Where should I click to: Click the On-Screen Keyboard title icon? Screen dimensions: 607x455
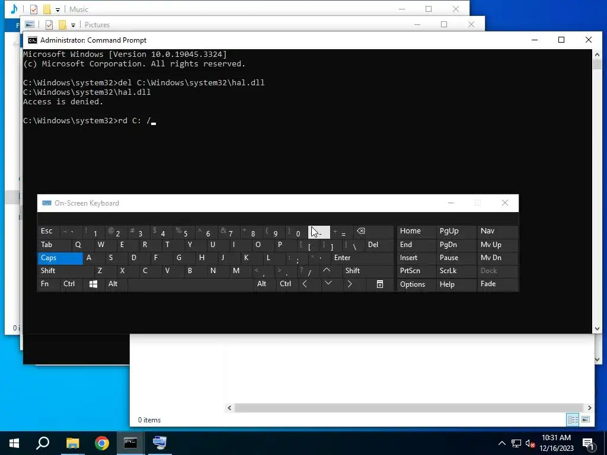coord(47,203)
